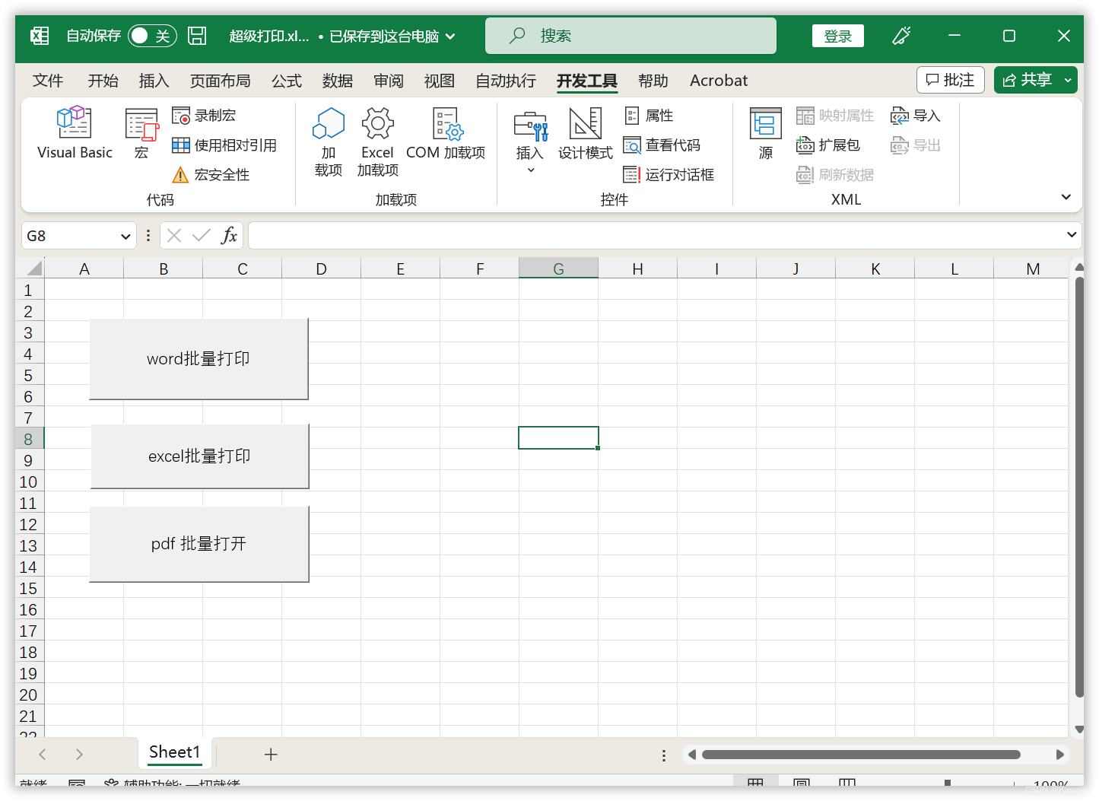Open control Properties (属性)

649,116
